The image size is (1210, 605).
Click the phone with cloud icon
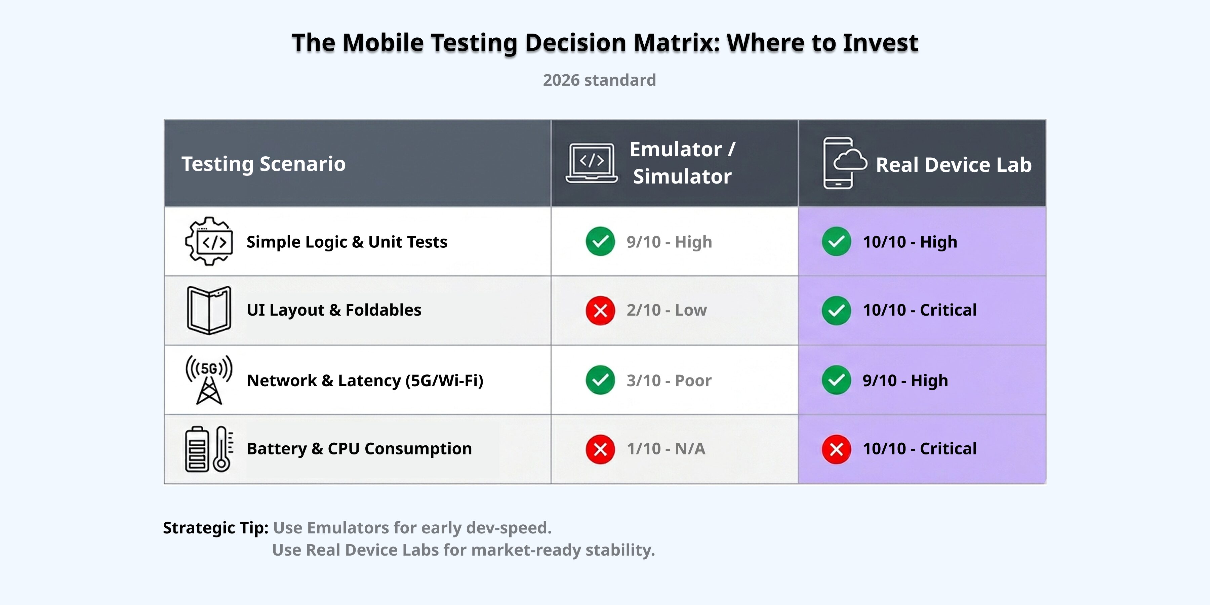tap(844, 163)
